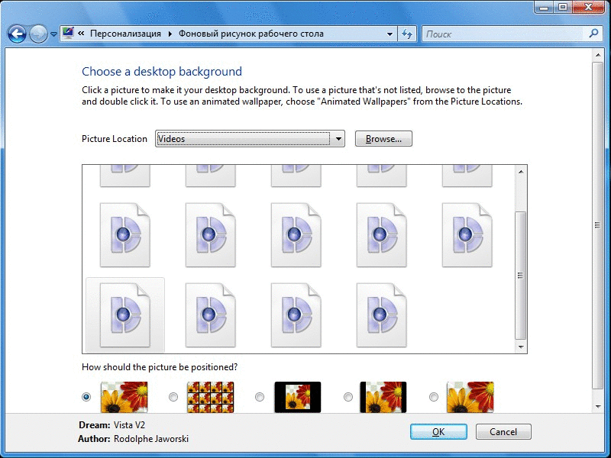Open the address bar history dropdown
This screenshot has height=458, width=611.
[390, 34]
